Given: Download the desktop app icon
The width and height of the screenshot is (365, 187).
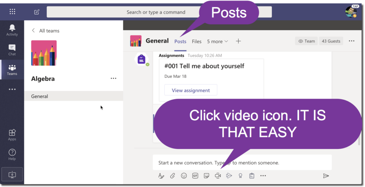Looking at the screenshot, I should [12, 174].
